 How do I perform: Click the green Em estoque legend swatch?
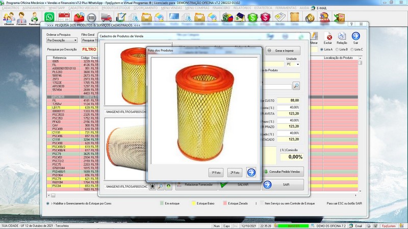tap(162, 203)
